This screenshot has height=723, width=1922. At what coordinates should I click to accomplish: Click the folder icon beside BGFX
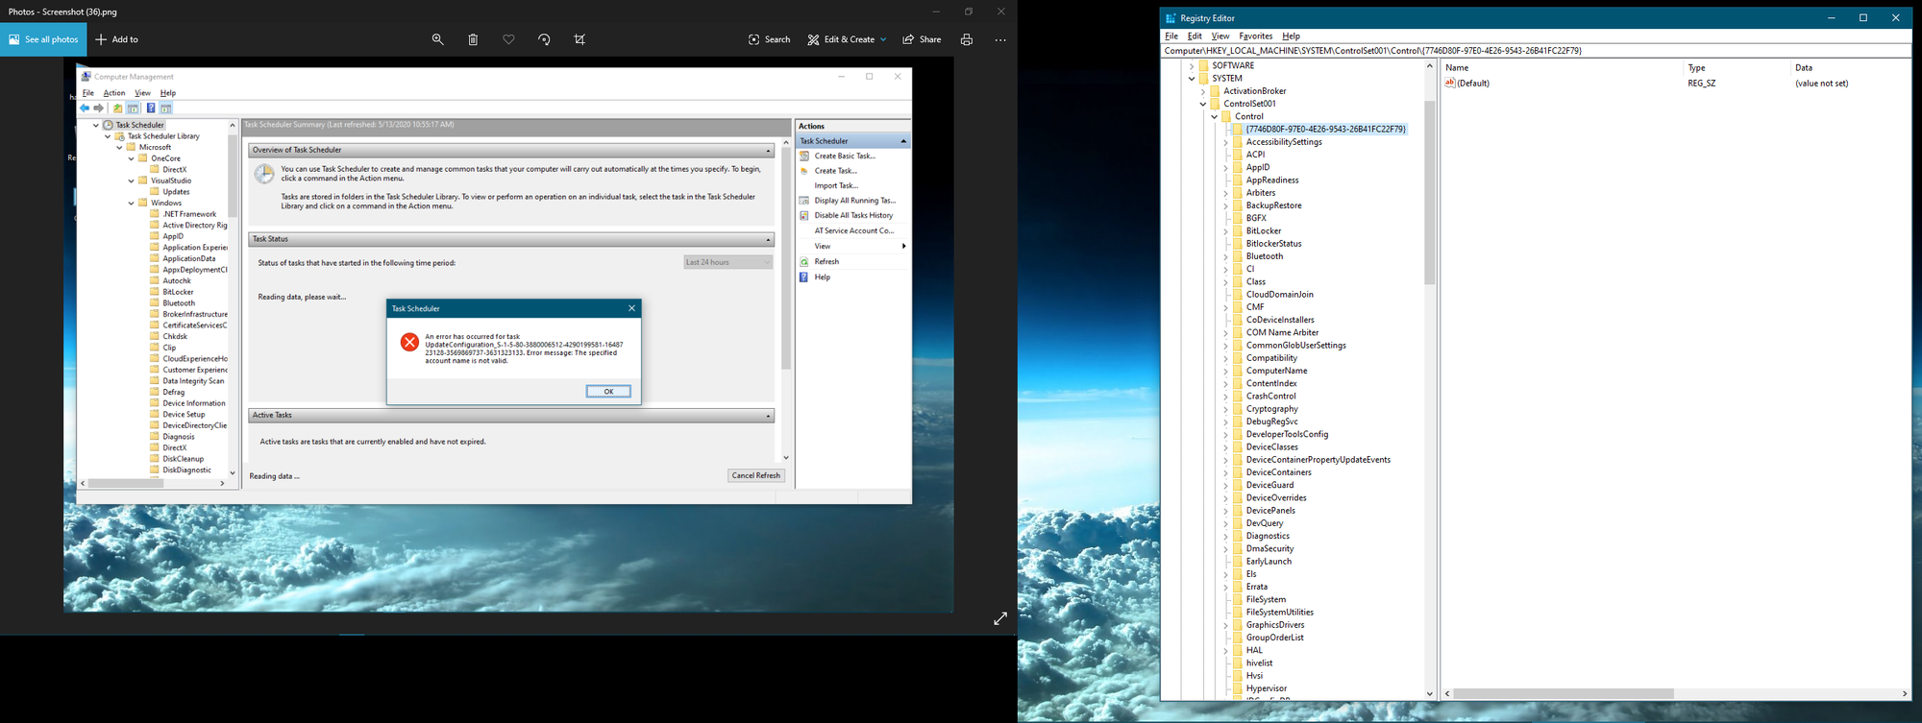tap(1238, 218)
